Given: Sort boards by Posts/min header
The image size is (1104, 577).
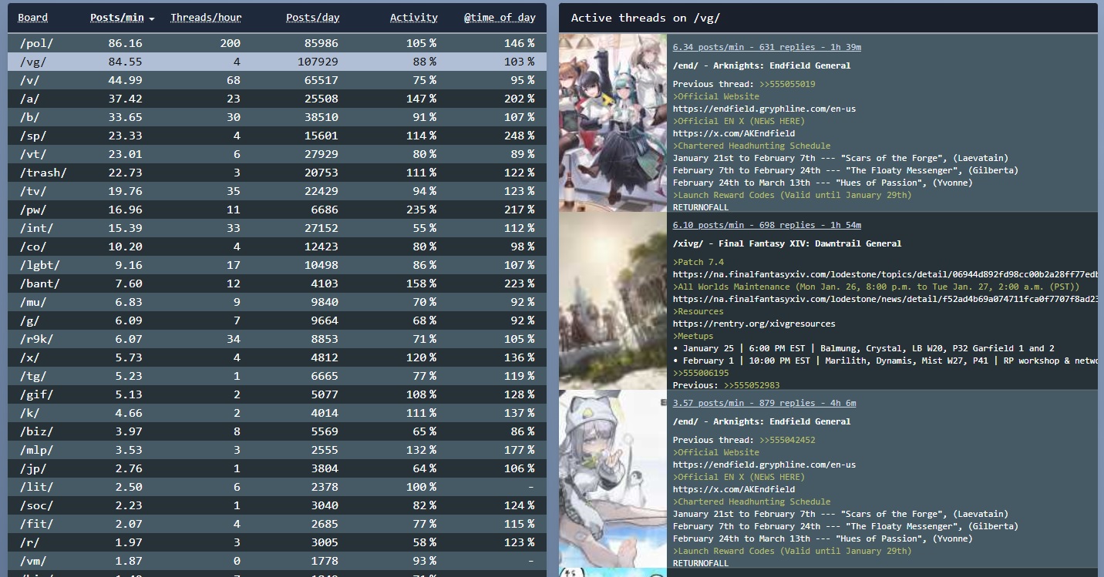Looking at the screenshot, I should click(x=117, y=18).
